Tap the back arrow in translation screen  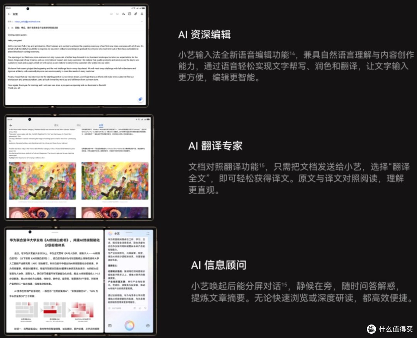[x=11, y=125]
